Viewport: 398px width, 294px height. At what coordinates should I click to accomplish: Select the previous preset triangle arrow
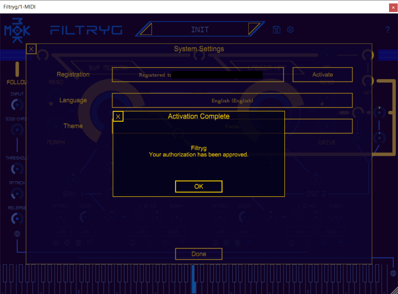[x=146, y=30]
